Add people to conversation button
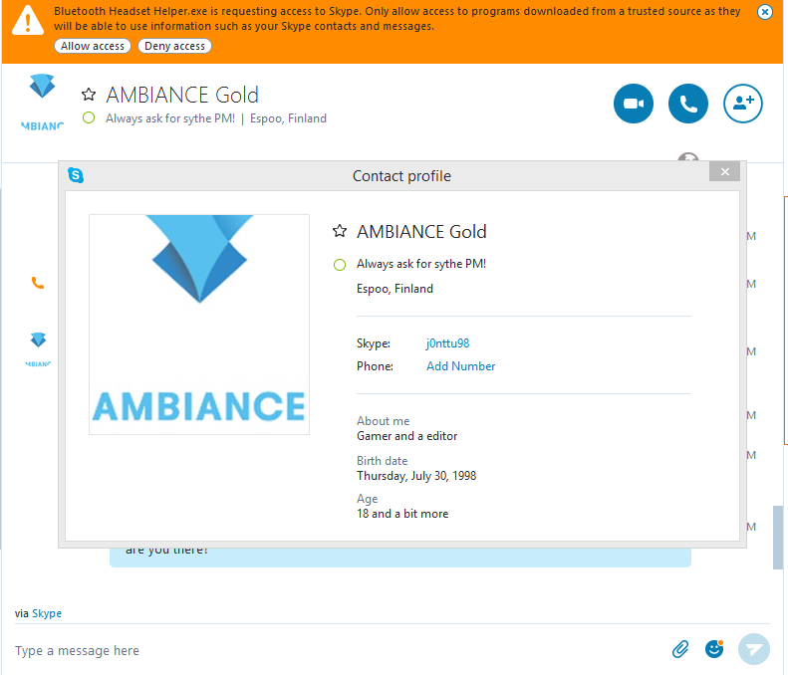 click(743, 104)
